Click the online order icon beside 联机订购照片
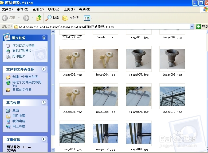The image size is (208, 153). (x=8, y=51)
